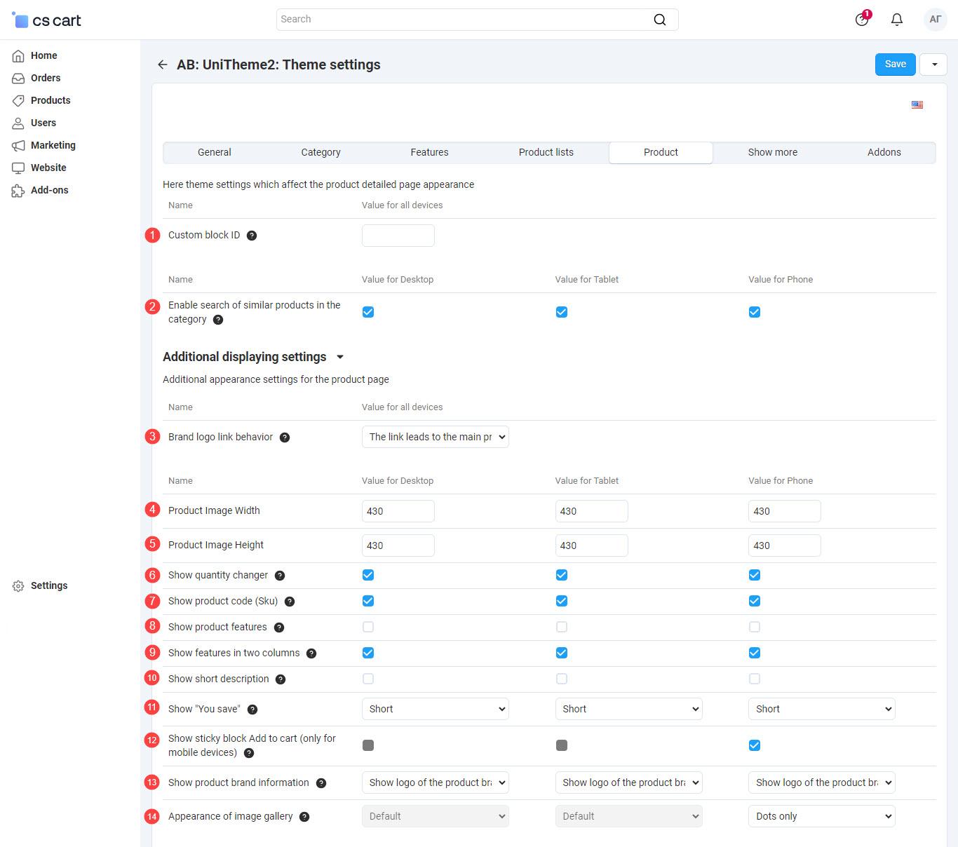
Task: Toggle Show product code (Sku) for Tablet
Action: point(562,601)
